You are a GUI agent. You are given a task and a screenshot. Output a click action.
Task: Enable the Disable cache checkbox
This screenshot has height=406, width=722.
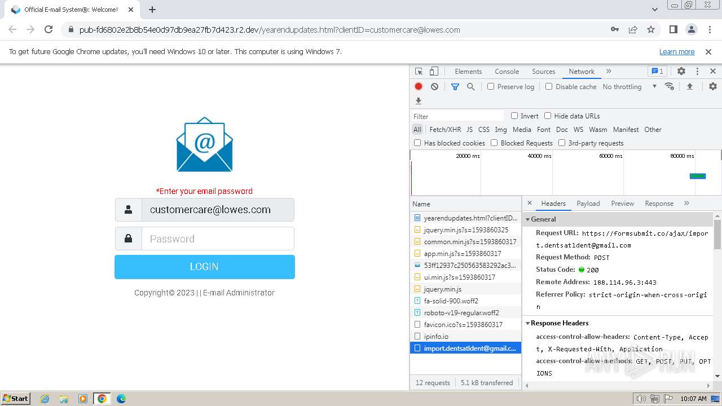coord(549,86)
